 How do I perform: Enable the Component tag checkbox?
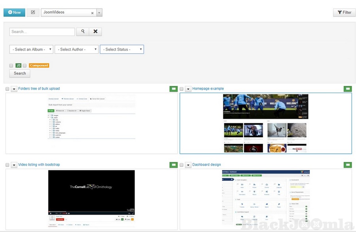(25, 65)
